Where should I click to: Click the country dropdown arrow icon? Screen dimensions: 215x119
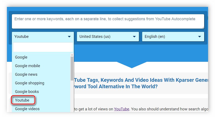point(134,37)
